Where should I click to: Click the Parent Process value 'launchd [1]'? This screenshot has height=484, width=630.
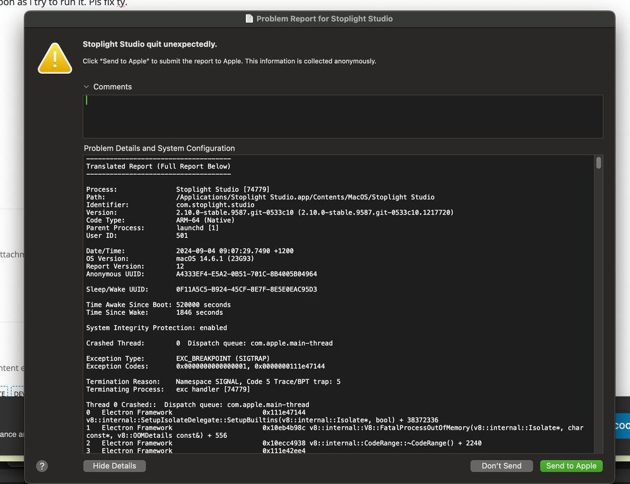coord(197,228)
